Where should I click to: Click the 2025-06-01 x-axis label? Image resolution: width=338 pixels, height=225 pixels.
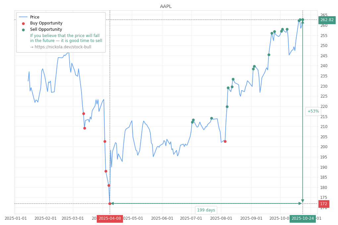162,218
